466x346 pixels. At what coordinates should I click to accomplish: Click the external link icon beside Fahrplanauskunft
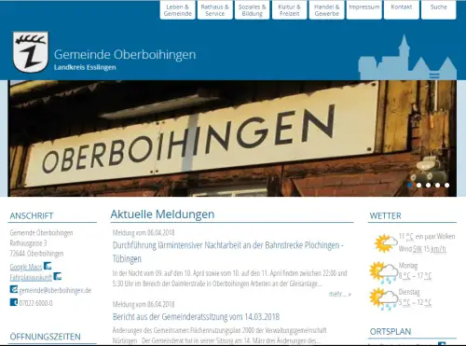click(58, 276)
